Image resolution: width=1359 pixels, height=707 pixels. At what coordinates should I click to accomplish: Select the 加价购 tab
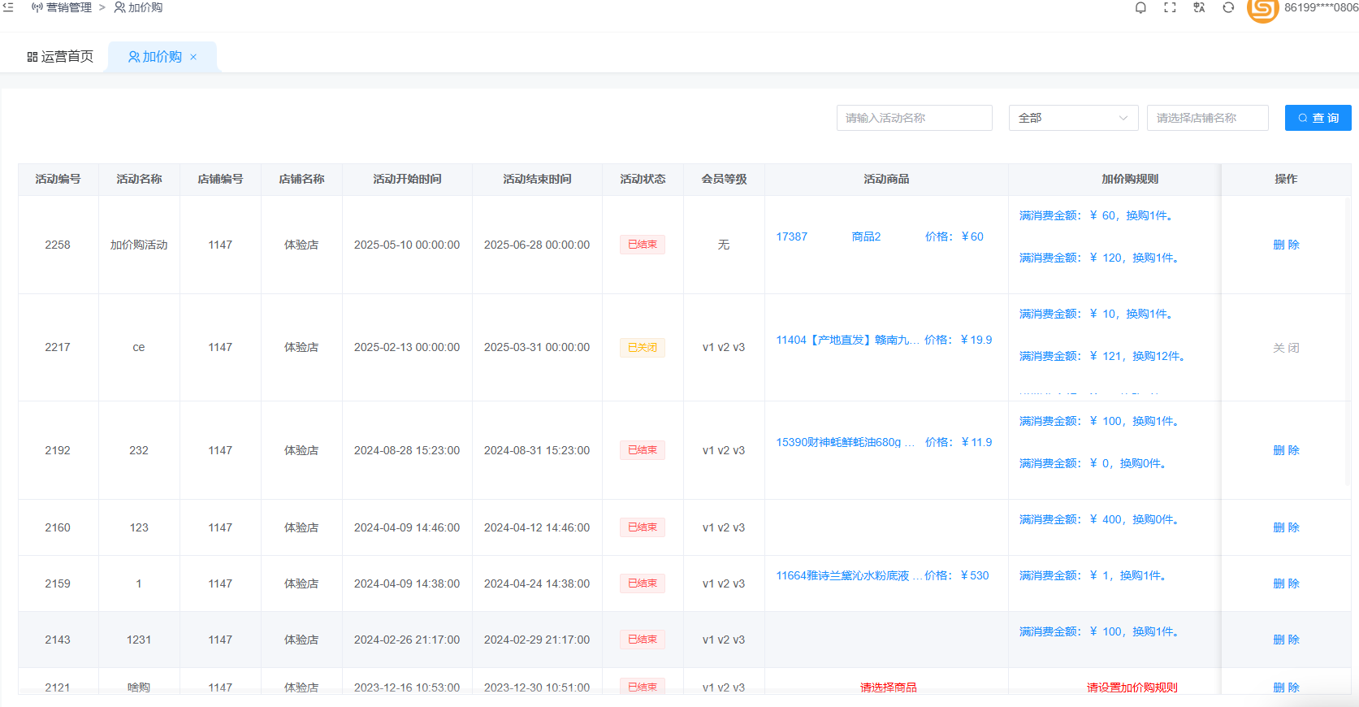pos(154,57)
